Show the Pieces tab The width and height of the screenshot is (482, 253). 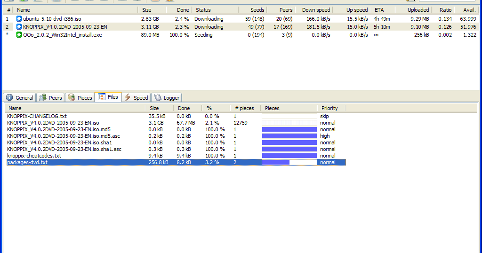80,98
